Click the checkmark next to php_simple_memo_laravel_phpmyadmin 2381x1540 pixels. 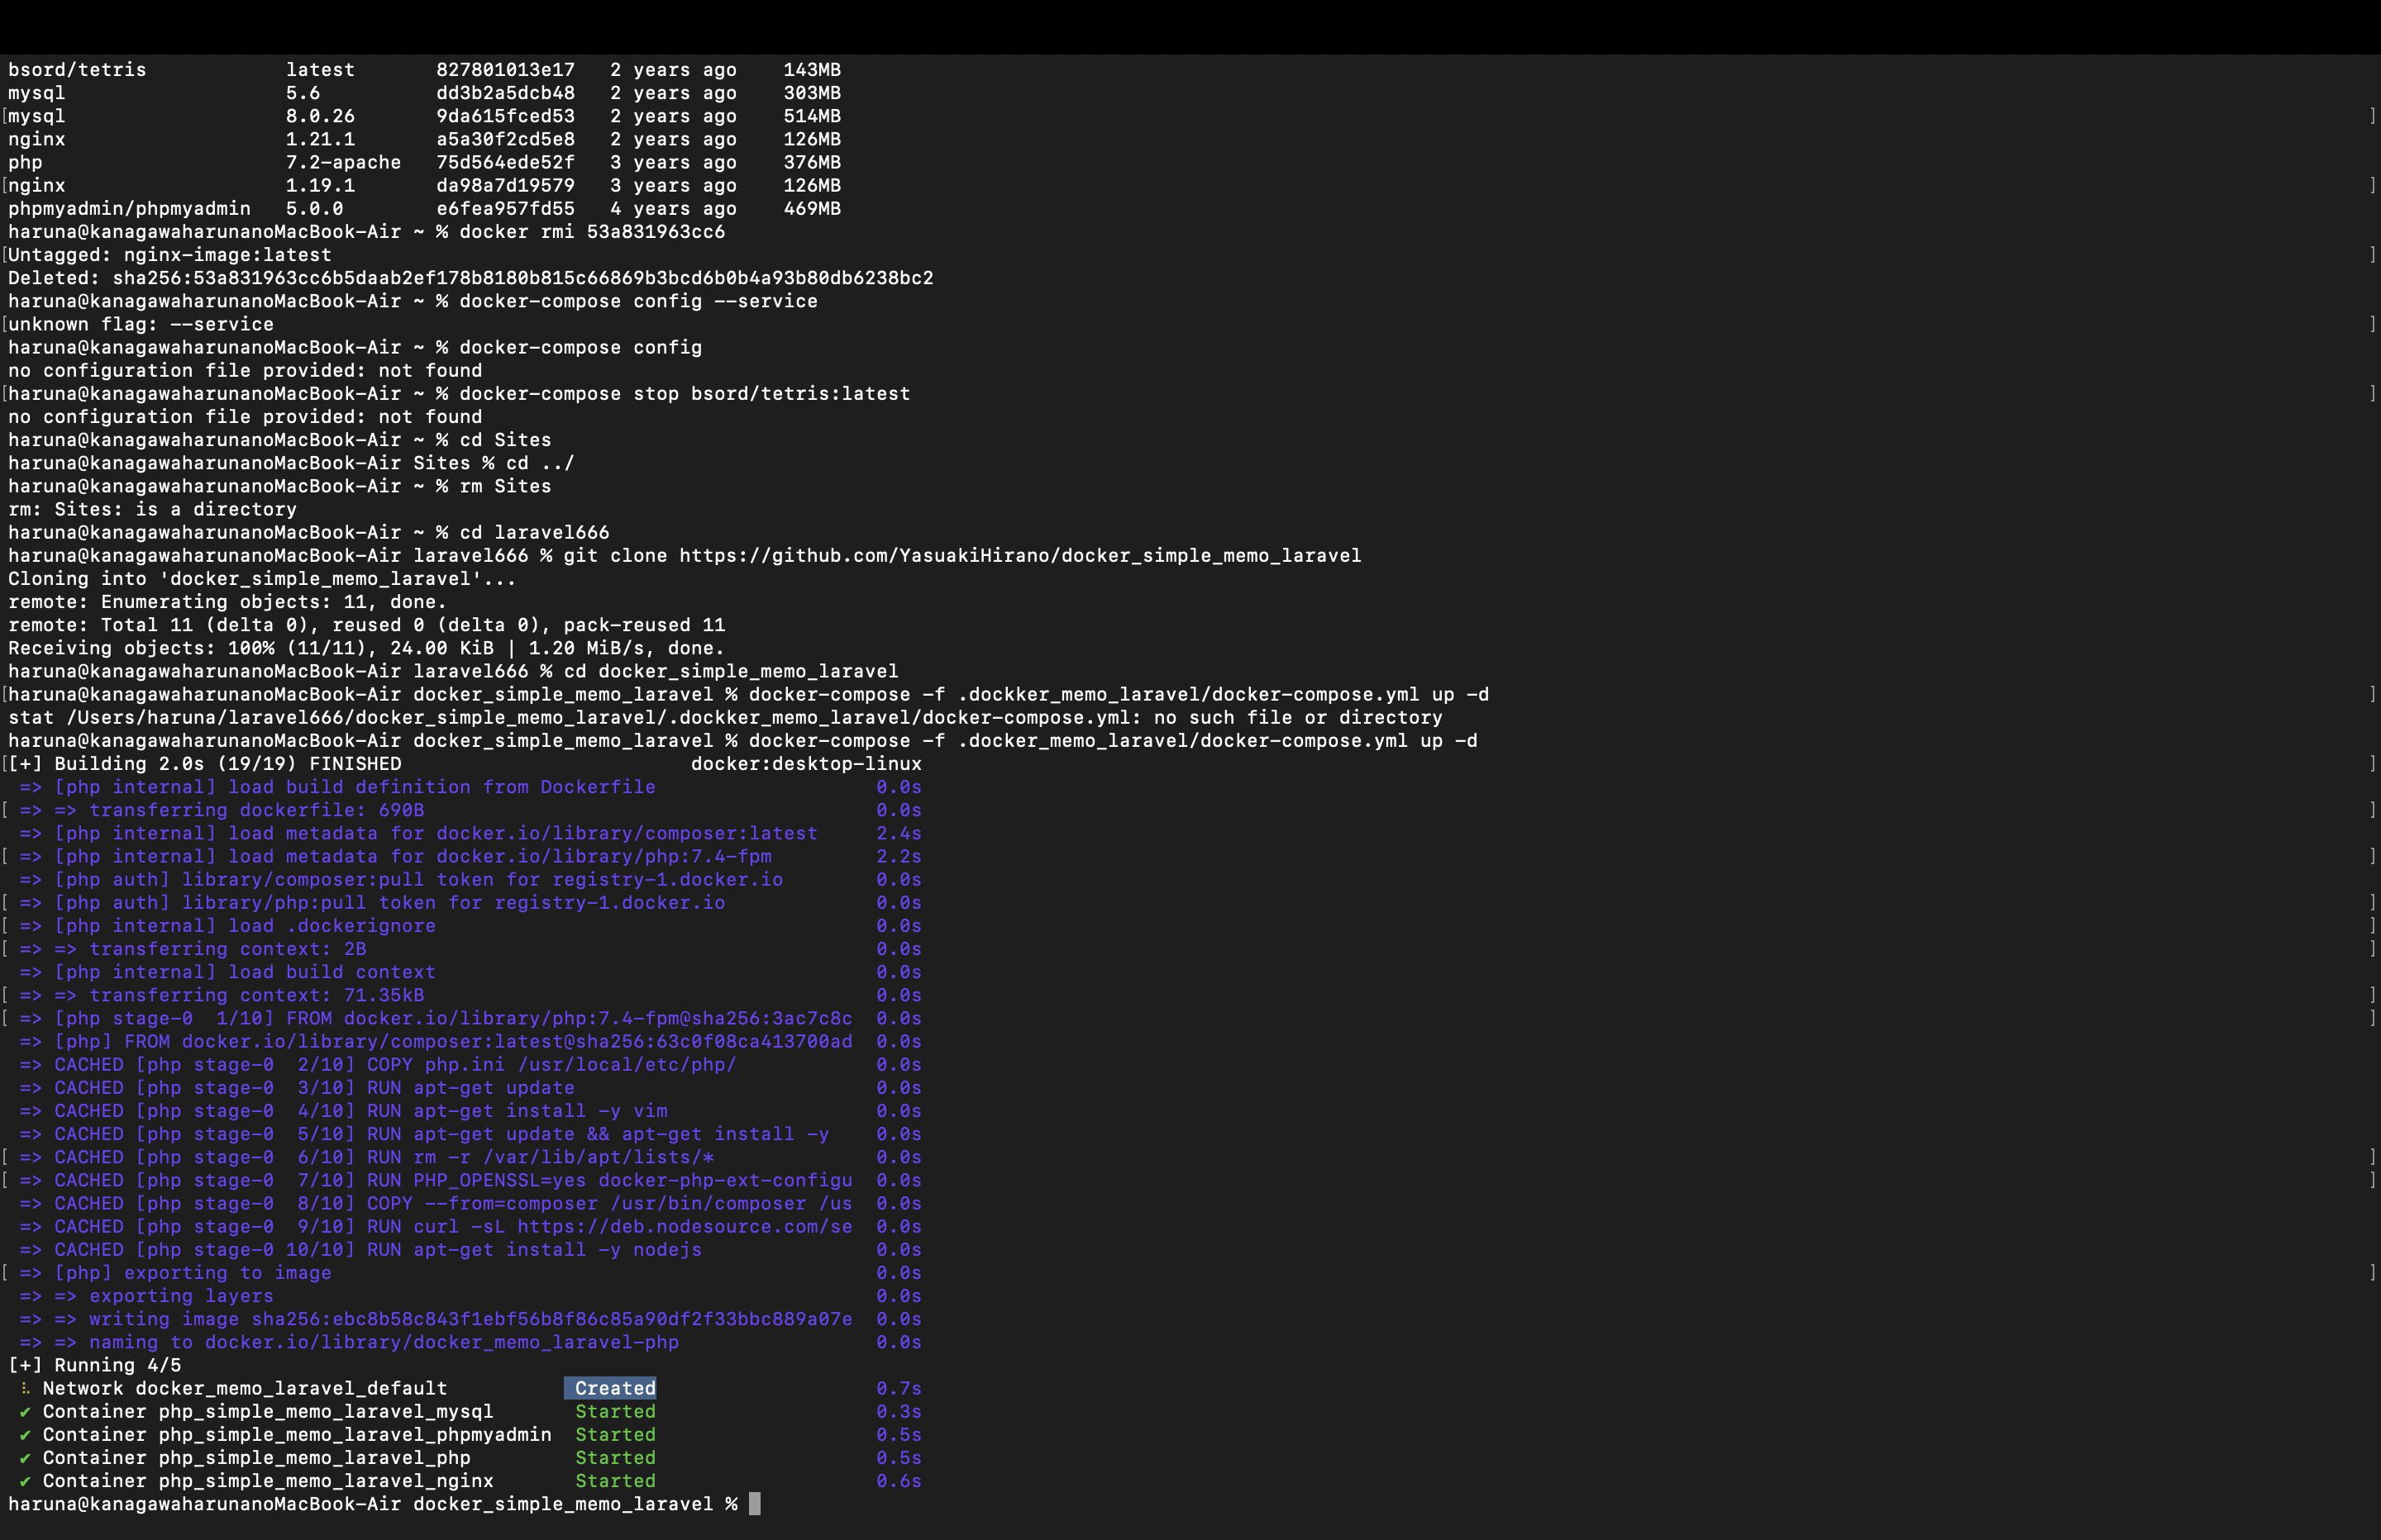pyautogui.click(x=25, y=1435)
